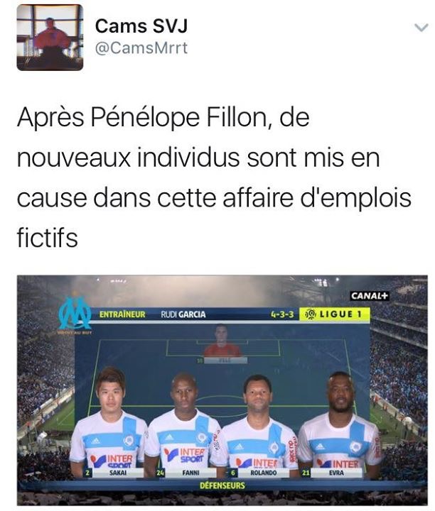Click the Ligue 1 badge icon
The width and height of the screenshot is (435, 511).
pos(311,314)
